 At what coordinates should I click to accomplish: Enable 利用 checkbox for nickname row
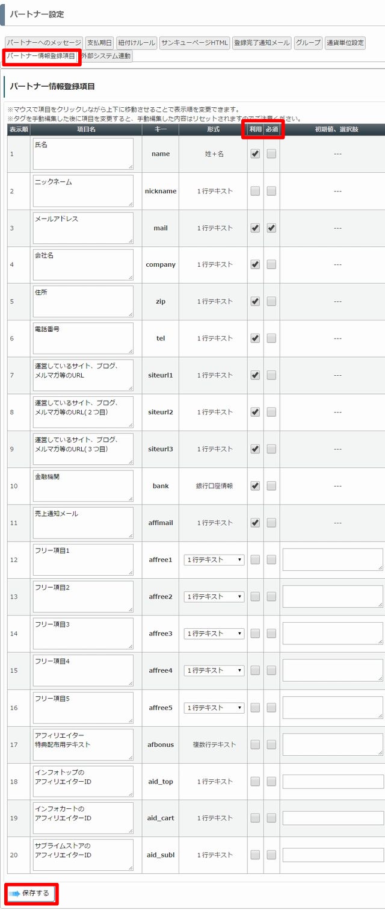[x=255, y=191]
